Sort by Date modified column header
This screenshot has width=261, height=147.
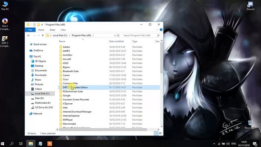116,41
